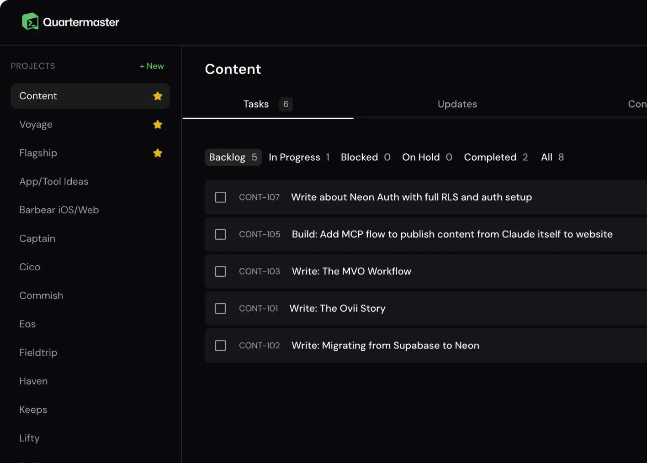Screen dimensions: 647x463
Task: Unstar the Voyage project
Action: pyautogui.click(x=158, y=125)
